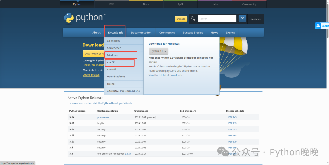Open the About navigation menu
The width and height of the screenshot is (329, 165).
click(96, 33)
